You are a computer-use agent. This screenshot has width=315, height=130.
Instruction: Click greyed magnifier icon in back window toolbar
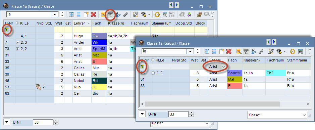coord(182,14)
